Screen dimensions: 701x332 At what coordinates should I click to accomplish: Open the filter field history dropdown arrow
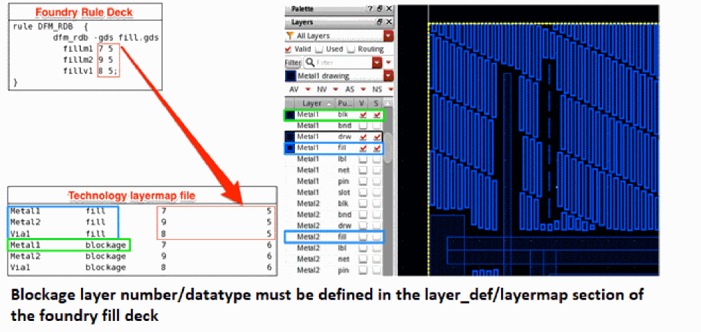click(377, 62)
